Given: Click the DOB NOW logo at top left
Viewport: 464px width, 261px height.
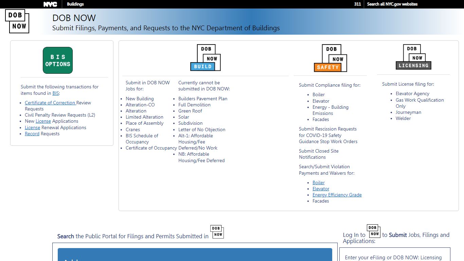Looking at the screenshot, I should pos(17,21).
